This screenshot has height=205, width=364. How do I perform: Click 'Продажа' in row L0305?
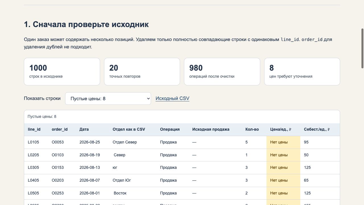[x=168, y=167]
